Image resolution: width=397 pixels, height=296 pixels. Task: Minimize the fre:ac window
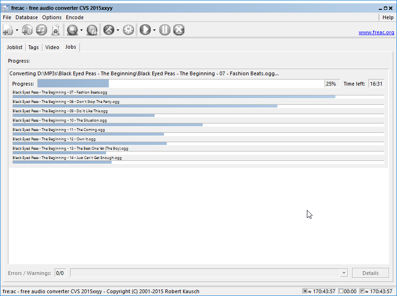click(x=380, y=8)
